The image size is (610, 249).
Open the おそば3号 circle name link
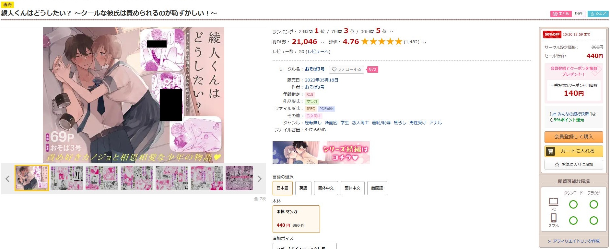(314, 69)
